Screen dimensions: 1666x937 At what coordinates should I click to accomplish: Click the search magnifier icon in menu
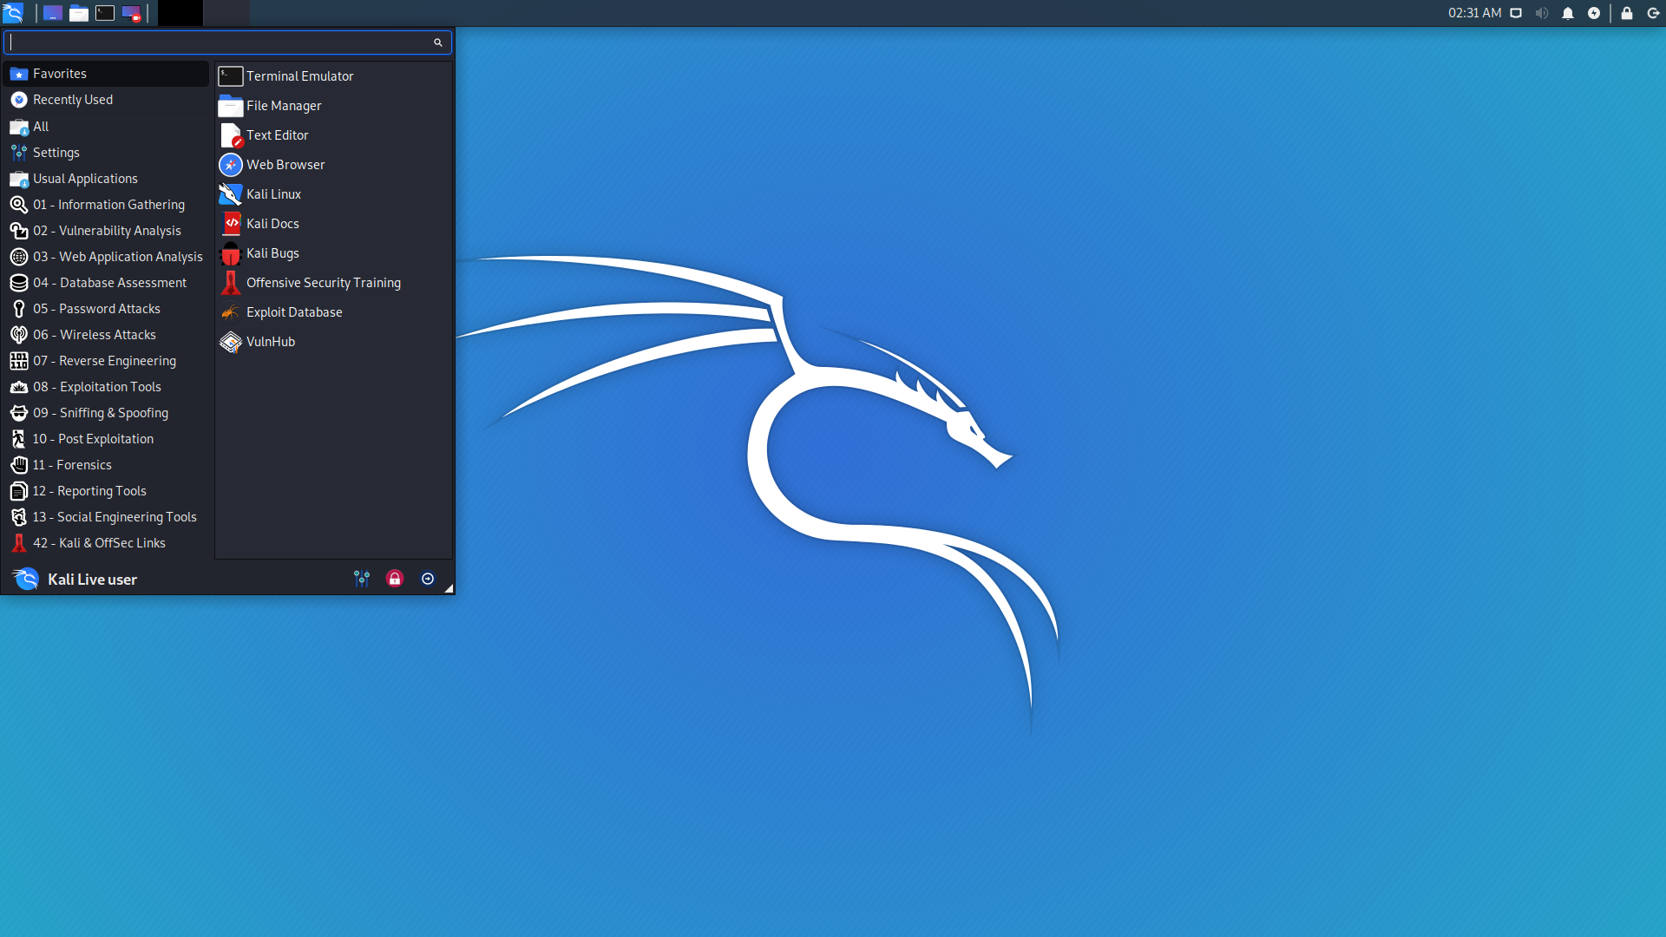tap(438, 43)
